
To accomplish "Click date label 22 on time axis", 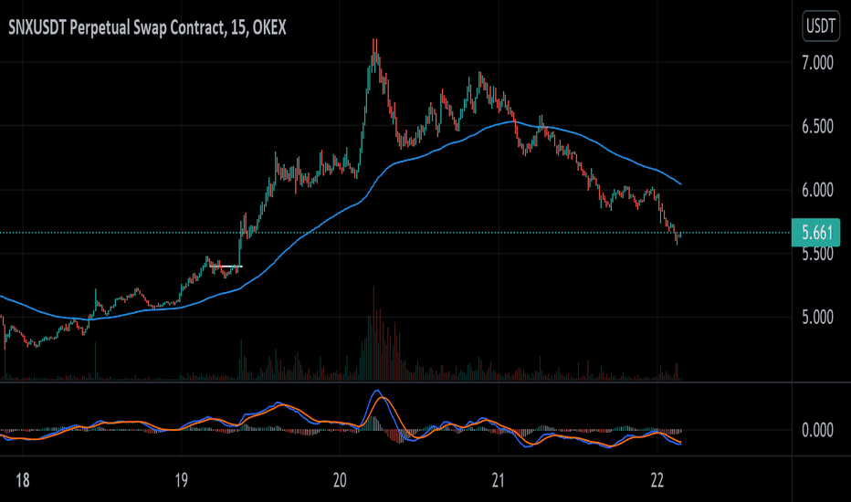I will pos(657,481).
